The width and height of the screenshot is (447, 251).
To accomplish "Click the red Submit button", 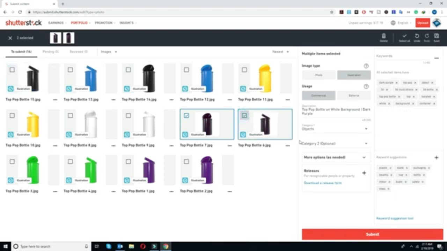I will (x=373, y=234).
